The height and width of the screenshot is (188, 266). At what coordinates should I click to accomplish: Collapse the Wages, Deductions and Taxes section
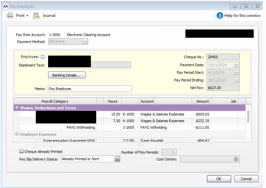tap(17, 108)
